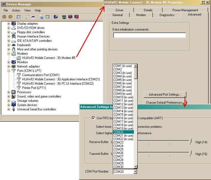Expand the IDE ATA/ATAPI controllers node
This screenshot has width=211, height=180.
[x=9, y=41]
